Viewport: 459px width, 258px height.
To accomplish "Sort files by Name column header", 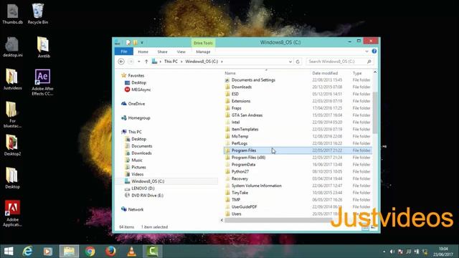I will (x=230, y=73).
